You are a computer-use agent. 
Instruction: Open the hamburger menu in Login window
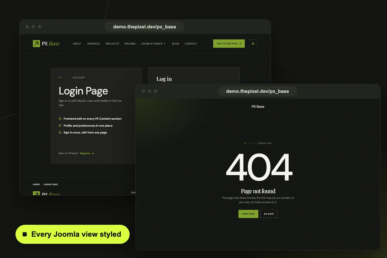coord(253,44)
